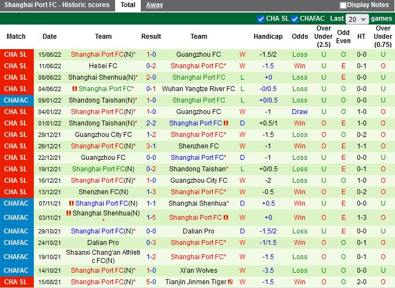This screenshot has height=288, width=395.
Task: Click Shanghai Shenhua(N) on 08/06/22 row
Action: 103,77
